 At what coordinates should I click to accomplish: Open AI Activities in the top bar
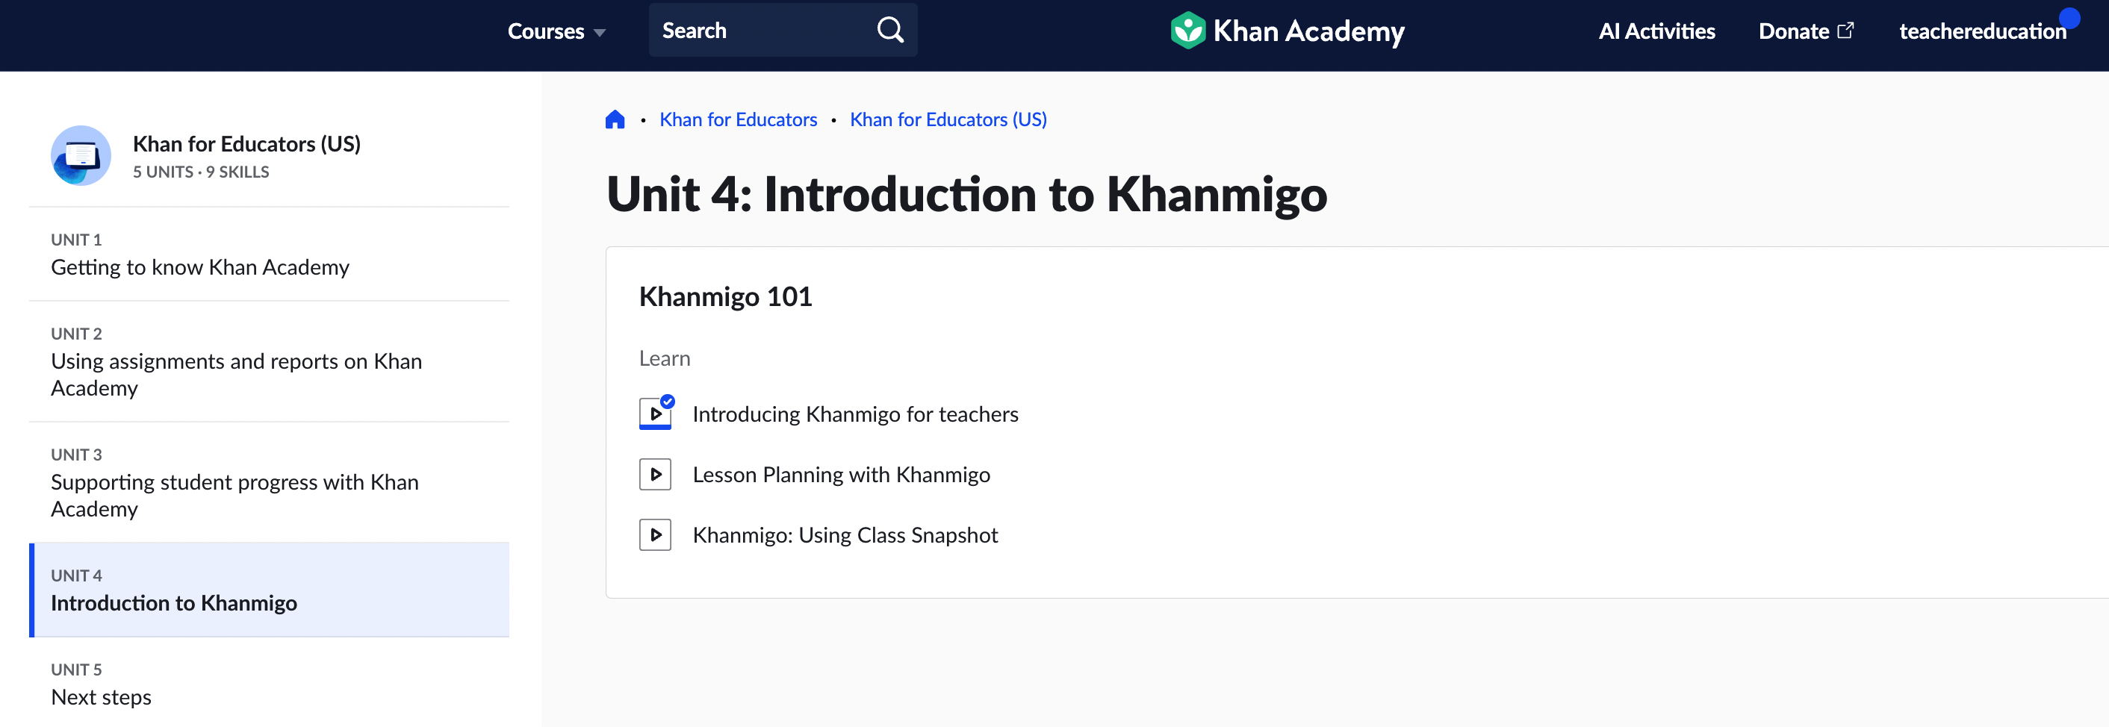(x=1656, y=31)
